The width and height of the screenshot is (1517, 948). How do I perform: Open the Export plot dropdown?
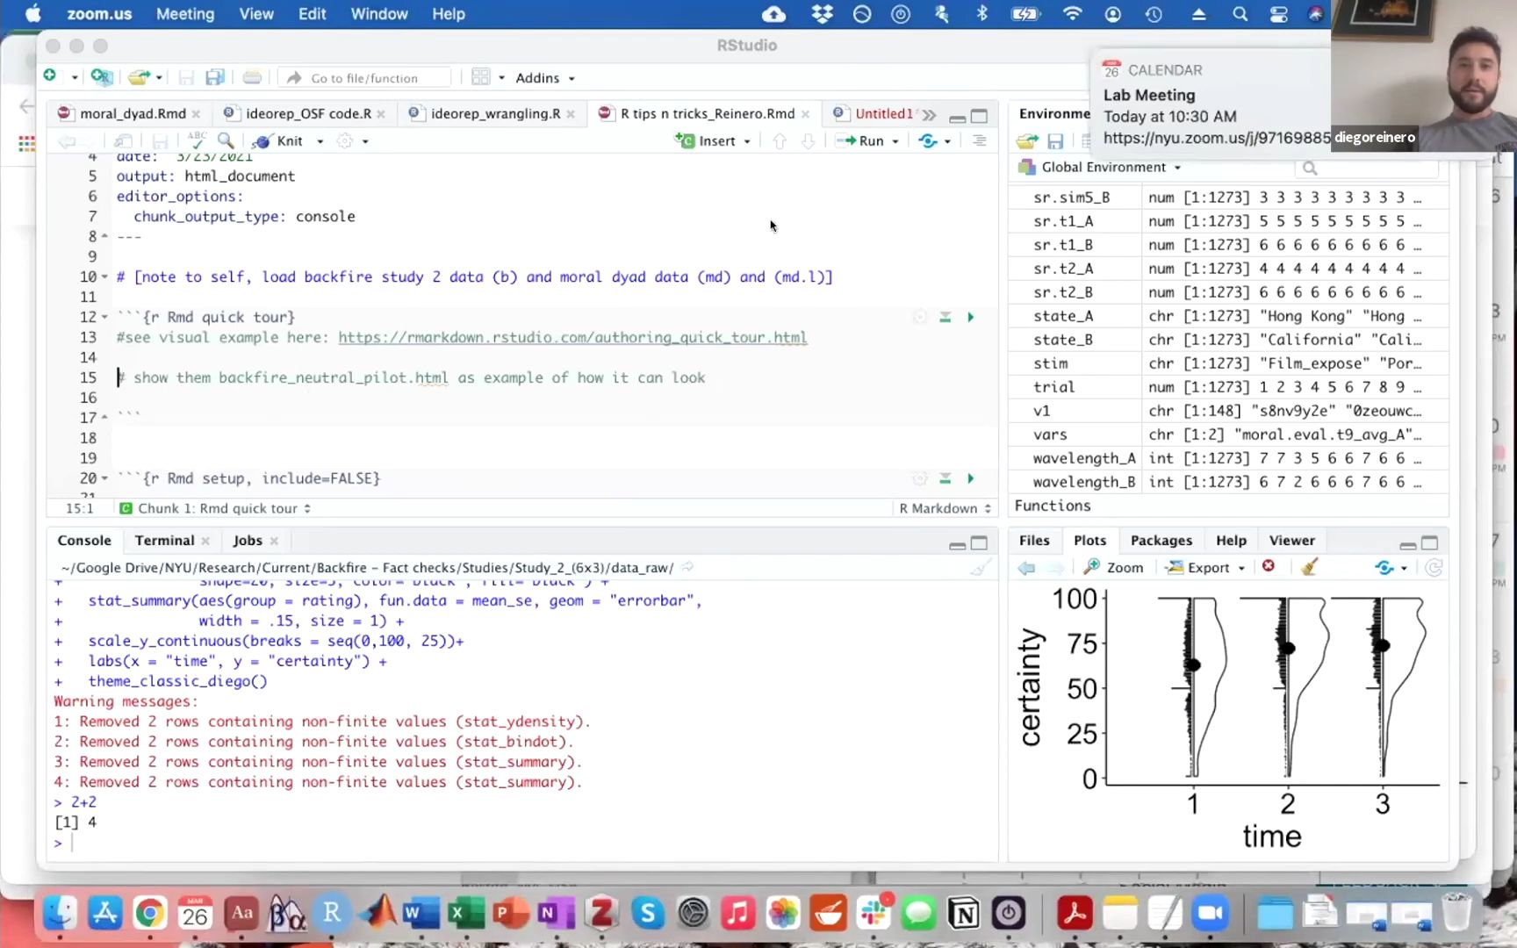(1205, 568)
